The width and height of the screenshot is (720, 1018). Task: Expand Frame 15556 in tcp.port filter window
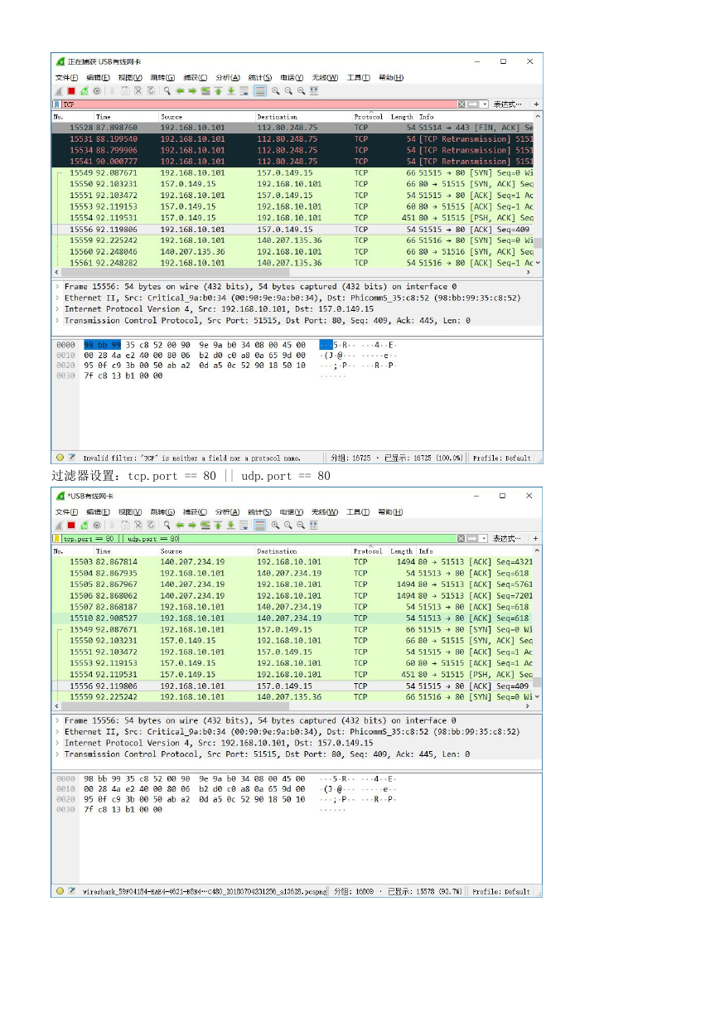click(57, 720)
